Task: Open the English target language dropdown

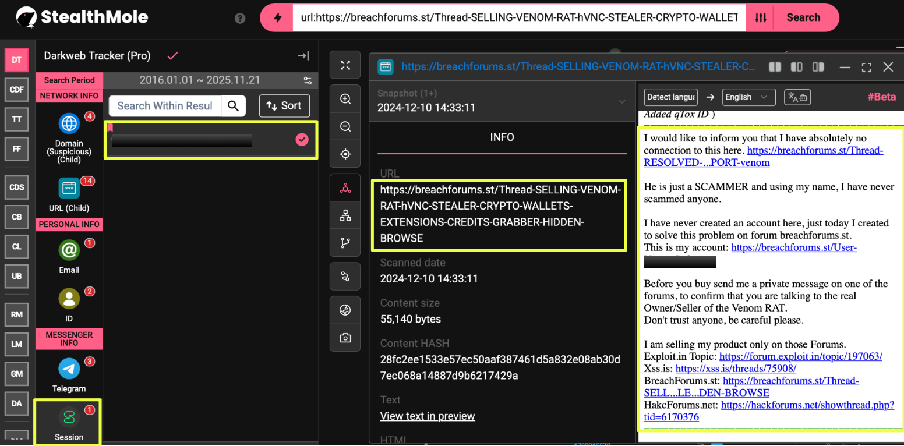Action: [x=748, y=97]
